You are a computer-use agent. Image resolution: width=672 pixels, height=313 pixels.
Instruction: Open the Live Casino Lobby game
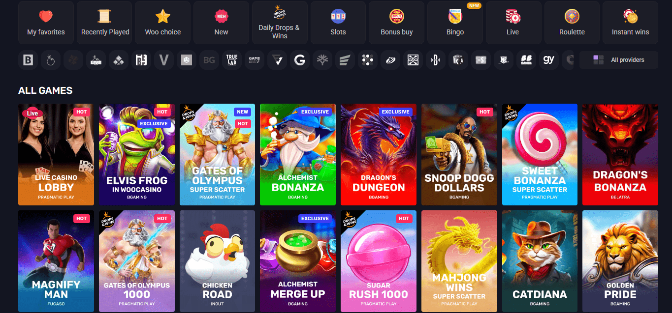click(x=56, y=154)
